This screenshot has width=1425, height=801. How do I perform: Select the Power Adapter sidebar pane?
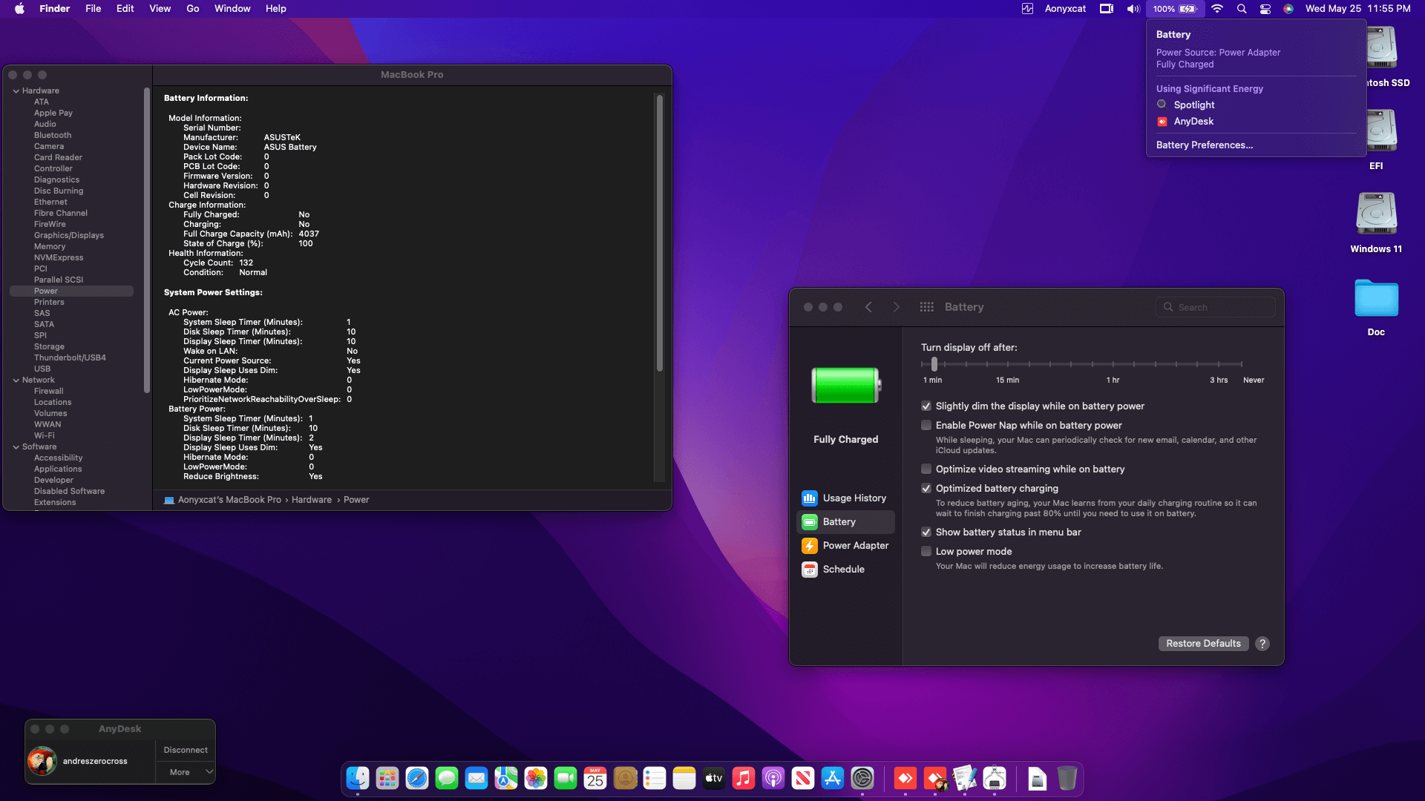click(x=845, y=546)
